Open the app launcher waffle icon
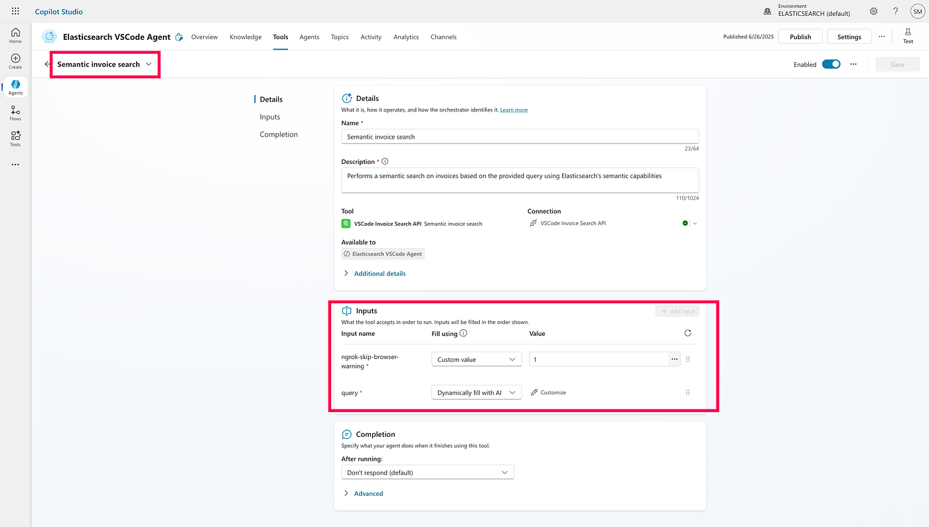This screenshot has width=929, height=527. (15, 11)
